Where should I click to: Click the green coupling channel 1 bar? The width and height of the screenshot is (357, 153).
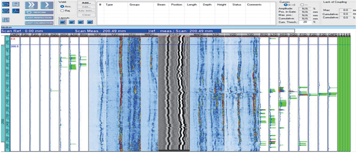(x=339, y=94)
